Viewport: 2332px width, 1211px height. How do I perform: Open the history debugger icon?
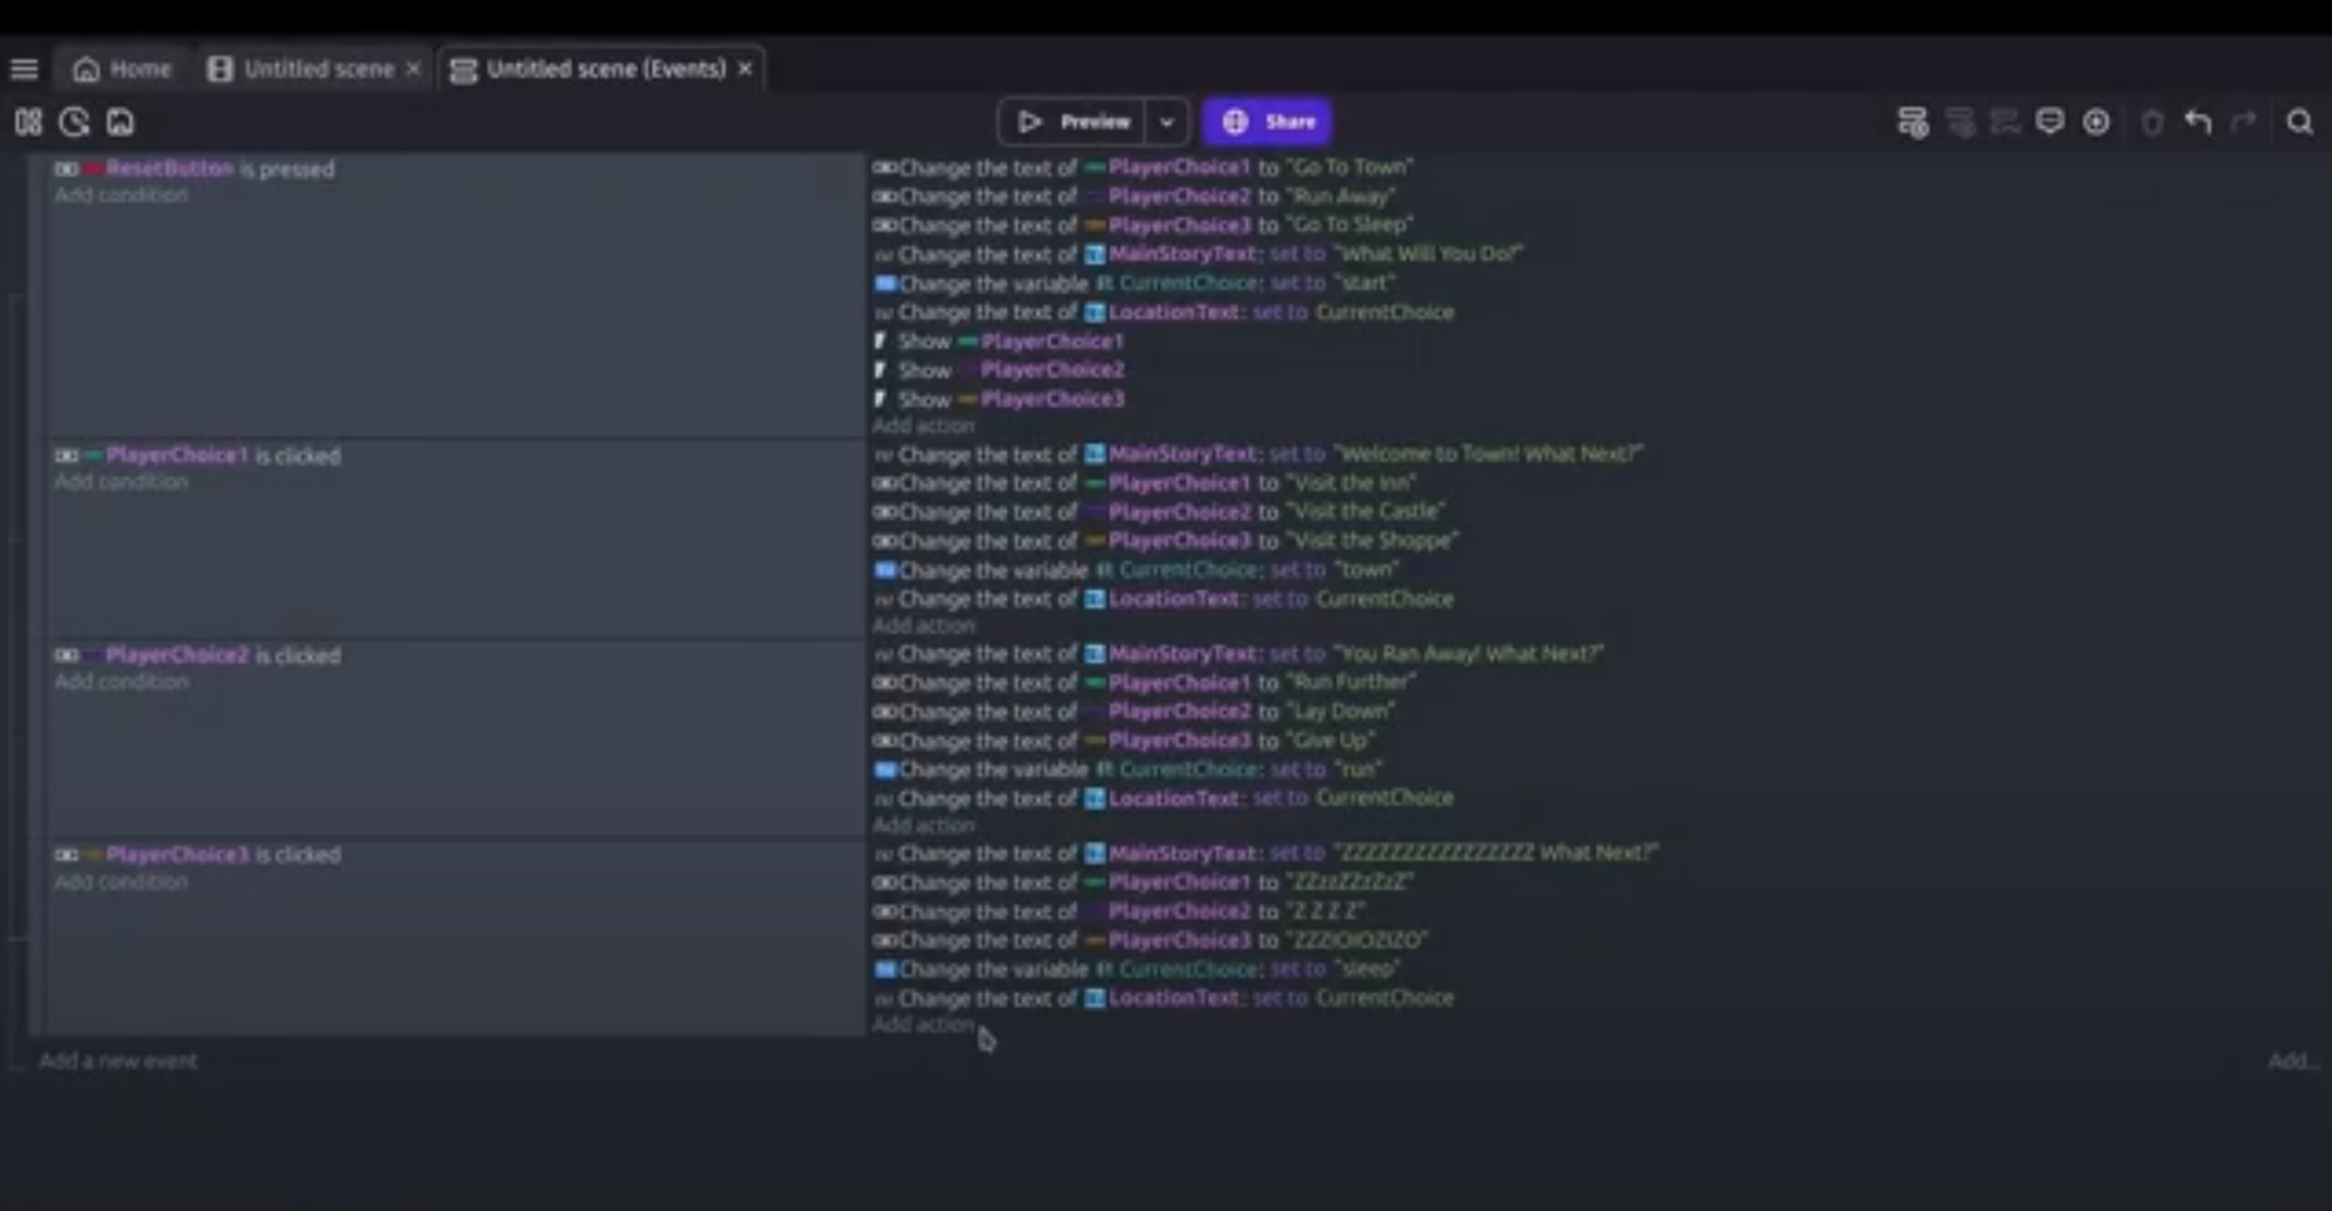coord(74,122)
